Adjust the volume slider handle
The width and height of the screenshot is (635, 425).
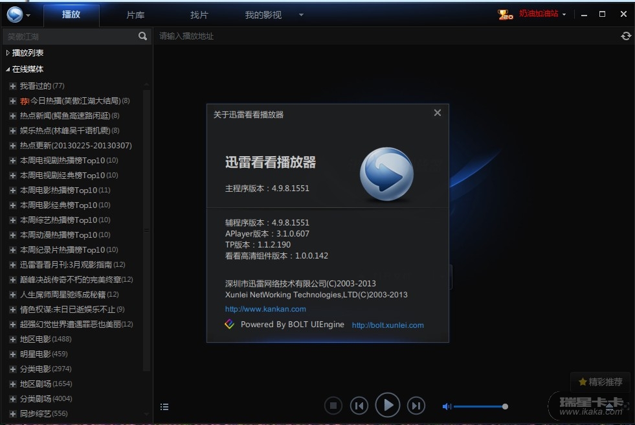505,406
